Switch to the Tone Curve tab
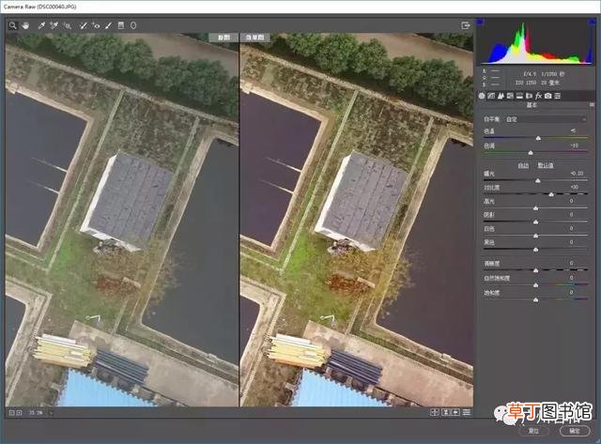Viewport: 601px width, 444px height. point(491,96)
